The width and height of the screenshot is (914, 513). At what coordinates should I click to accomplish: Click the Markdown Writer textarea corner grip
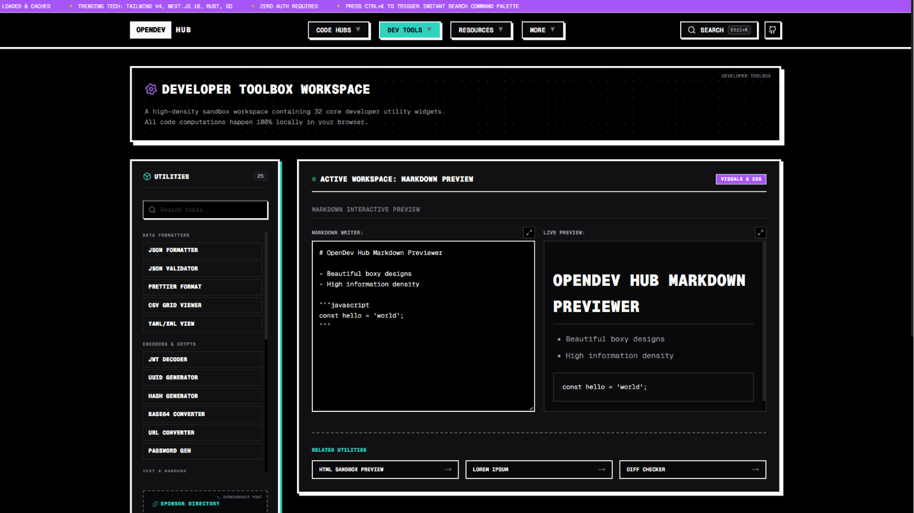coord(531,408)
